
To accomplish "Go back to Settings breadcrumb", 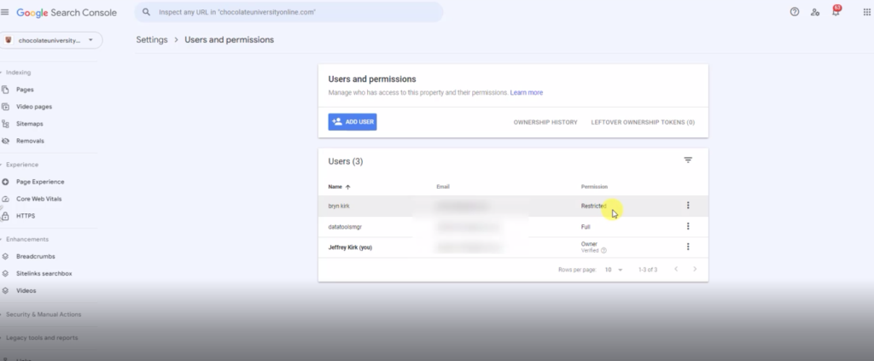I will (152, 39).
